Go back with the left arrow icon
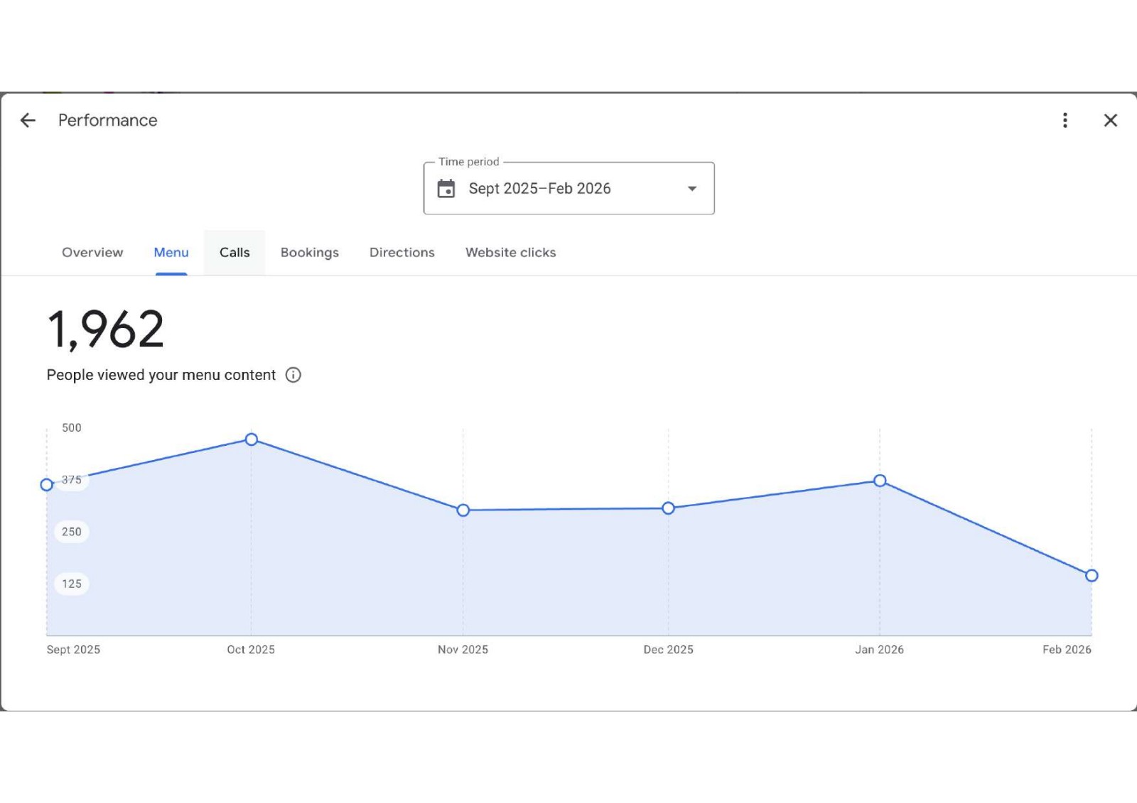Viewport: 1137px width, 803px height. 28,121
